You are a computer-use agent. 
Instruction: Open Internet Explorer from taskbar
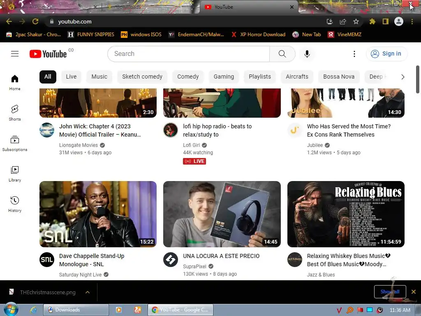33,310
